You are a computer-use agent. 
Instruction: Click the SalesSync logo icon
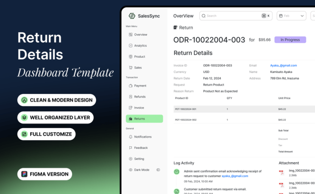click(132, 16)
